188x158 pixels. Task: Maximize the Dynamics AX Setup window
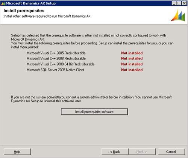tap(179, 3)
